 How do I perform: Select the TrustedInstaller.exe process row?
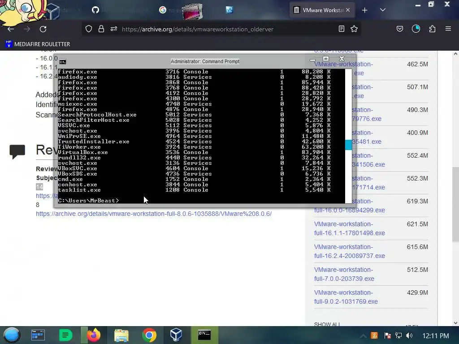pyautogui.click(x=194, y=142)
